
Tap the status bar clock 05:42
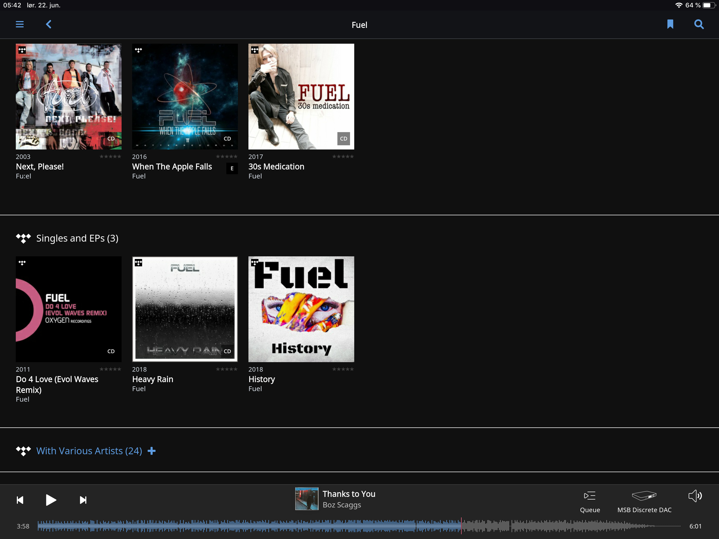[x=12, y=5]
